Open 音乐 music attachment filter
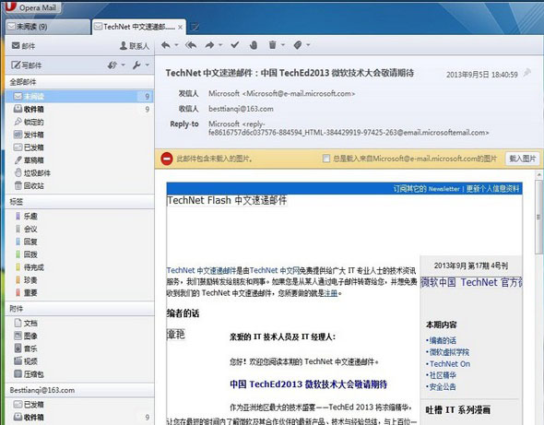Image resolution: width=544 pixels, height=425 pixels. [x=79, y=348]
